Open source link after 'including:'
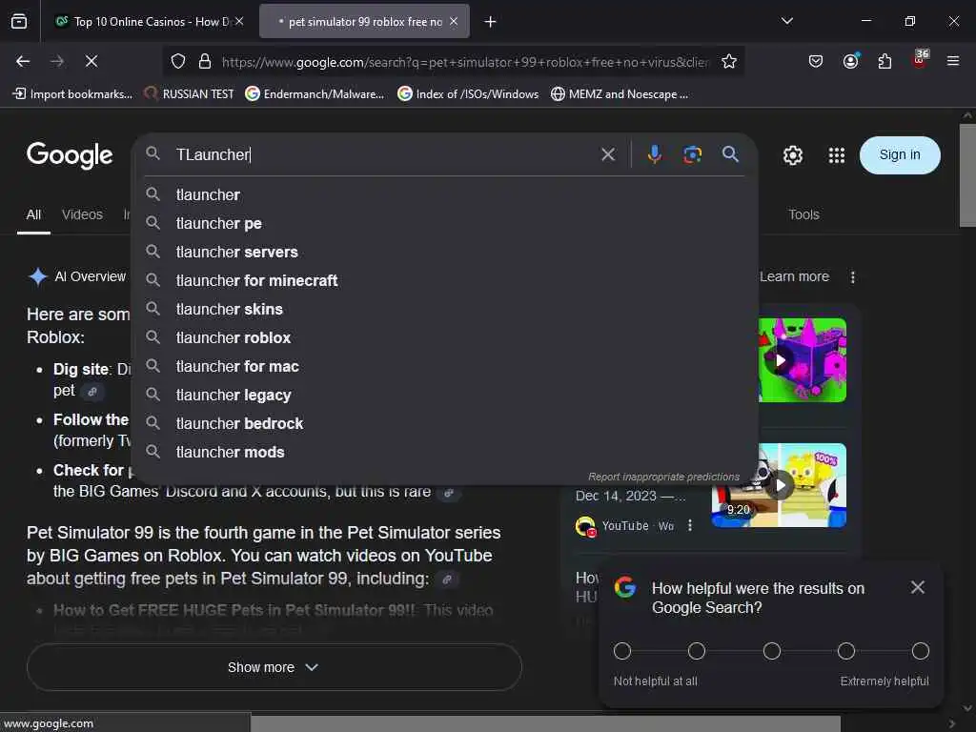This screenshot has height=732, width=976. point(447,579)
